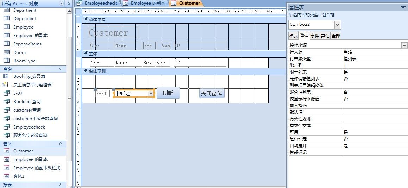Select the Customer form icon in navigation

coord(6,151)
